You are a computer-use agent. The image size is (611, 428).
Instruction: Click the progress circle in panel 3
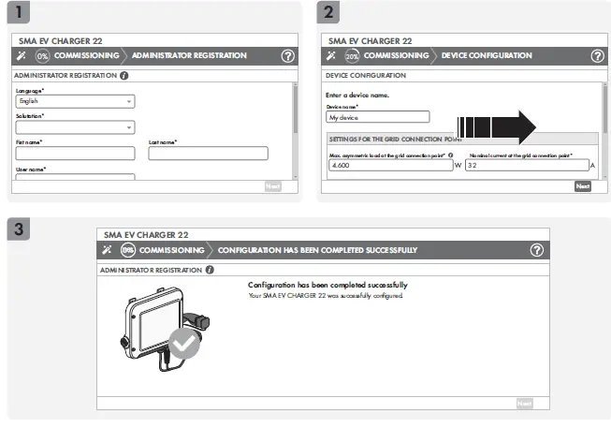128,250
